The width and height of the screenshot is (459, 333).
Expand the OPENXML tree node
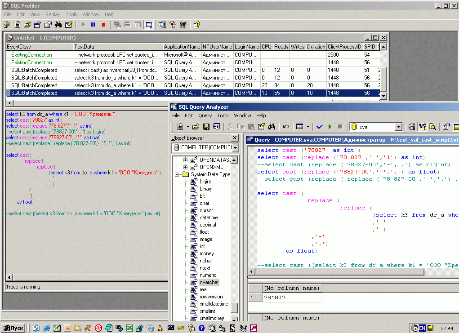[185, 167]
